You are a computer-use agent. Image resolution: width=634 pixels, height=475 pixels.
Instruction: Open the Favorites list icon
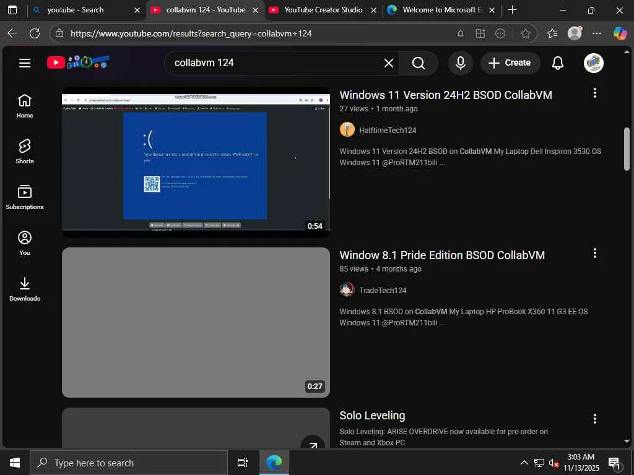[x=552, y=33]
